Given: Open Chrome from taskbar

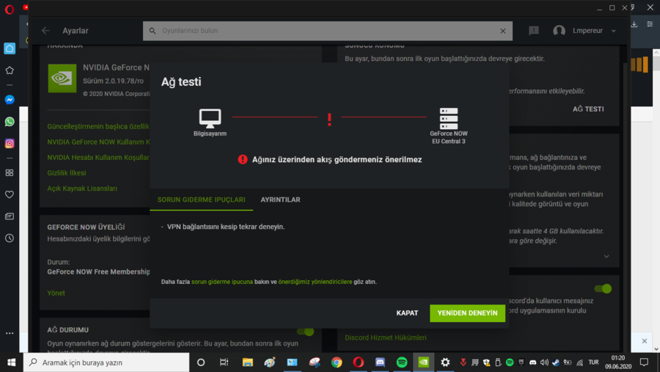Looking at the screenshot, I should click(337, 362).
